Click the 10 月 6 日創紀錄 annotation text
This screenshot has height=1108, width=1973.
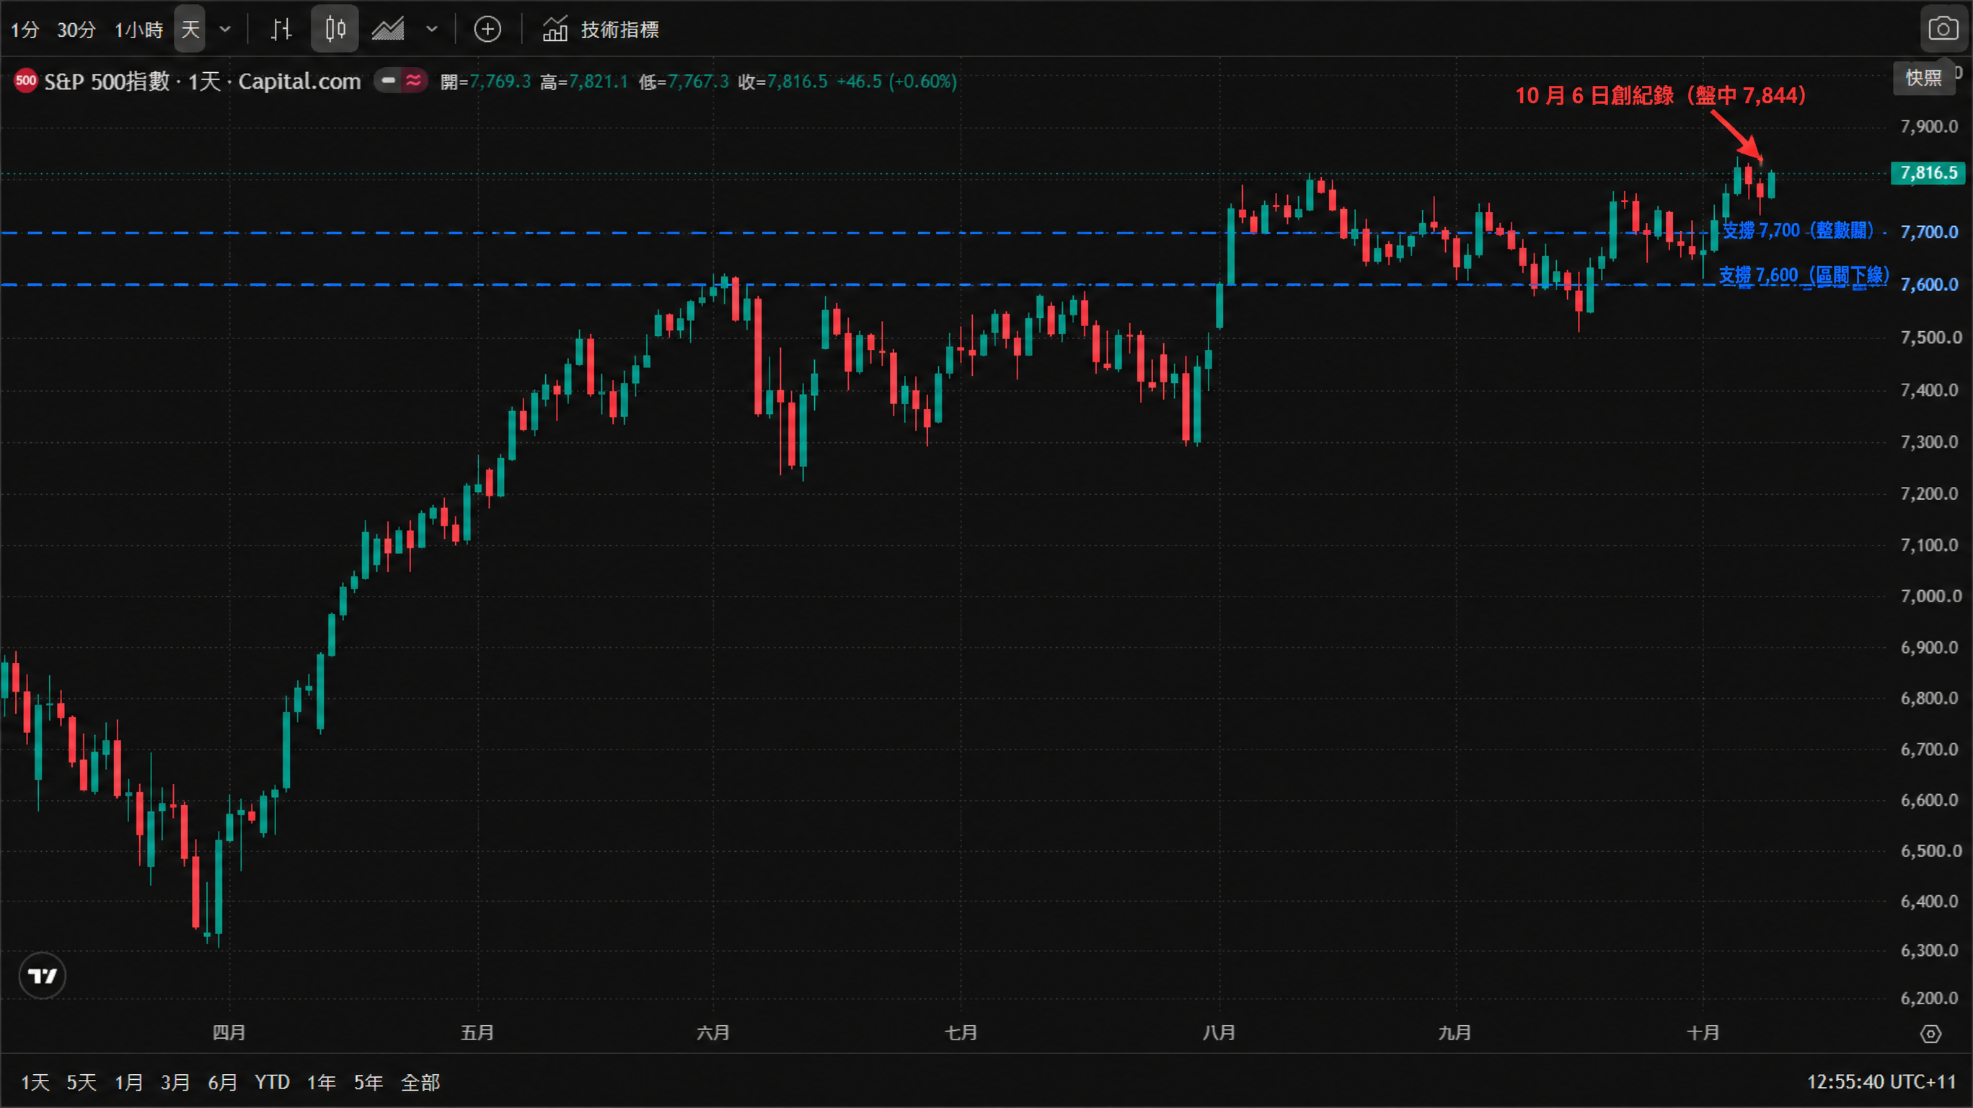click(x=1661, y=96)
